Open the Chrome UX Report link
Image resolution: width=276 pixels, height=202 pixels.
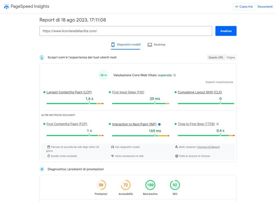coord(208,147)
